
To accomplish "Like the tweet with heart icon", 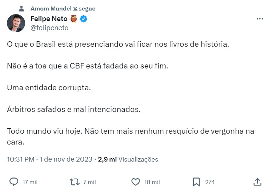I will click(x=135, y=181).
